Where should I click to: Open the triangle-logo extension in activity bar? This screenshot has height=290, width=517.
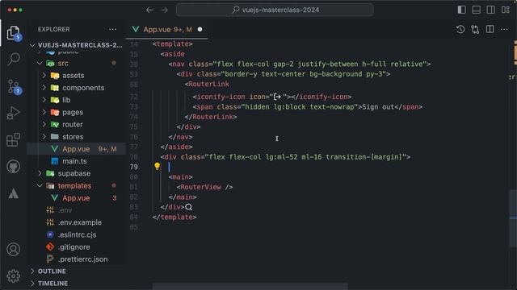click(x=13, y=193)
